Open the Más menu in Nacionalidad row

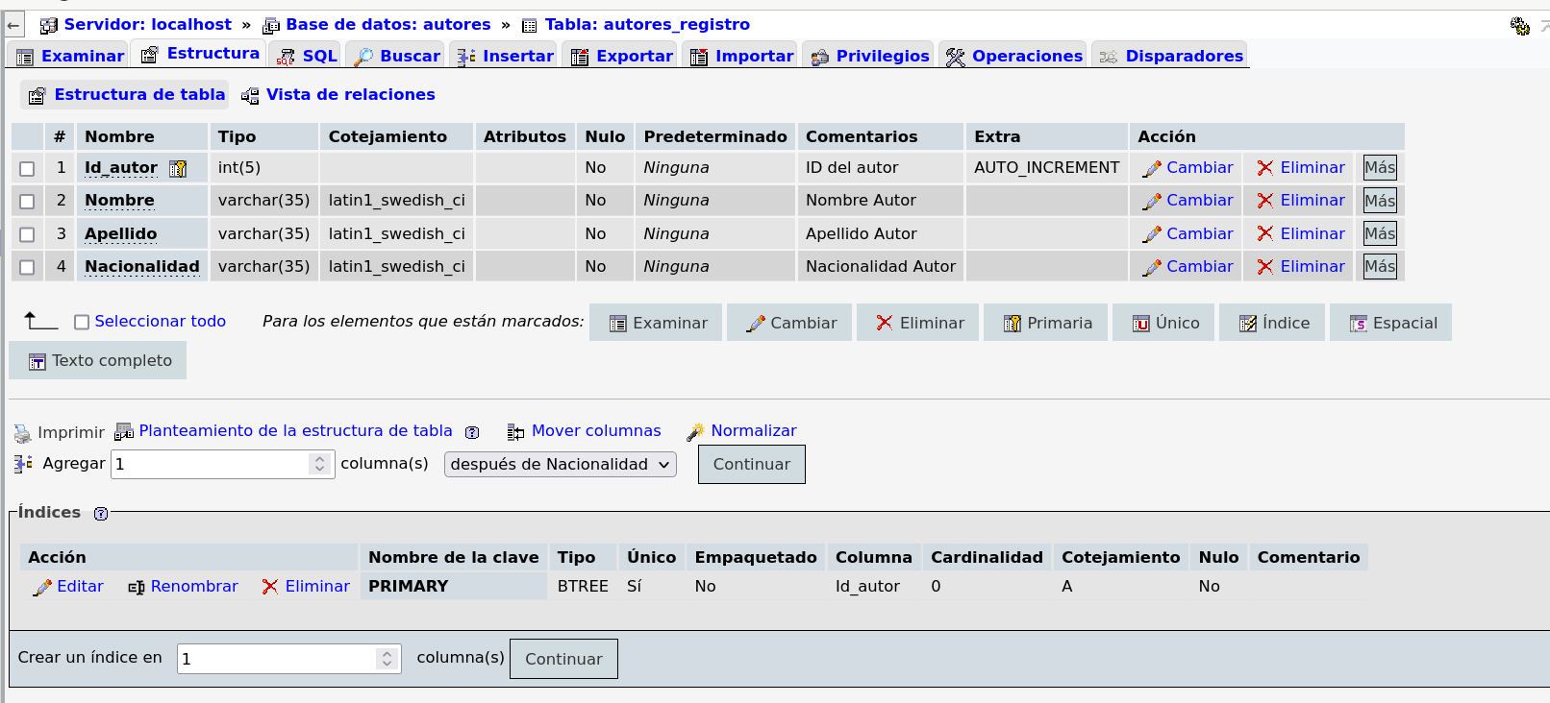(1380, 267)
